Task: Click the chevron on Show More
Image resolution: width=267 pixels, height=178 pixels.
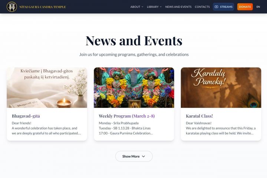Action: pos(144,156)
